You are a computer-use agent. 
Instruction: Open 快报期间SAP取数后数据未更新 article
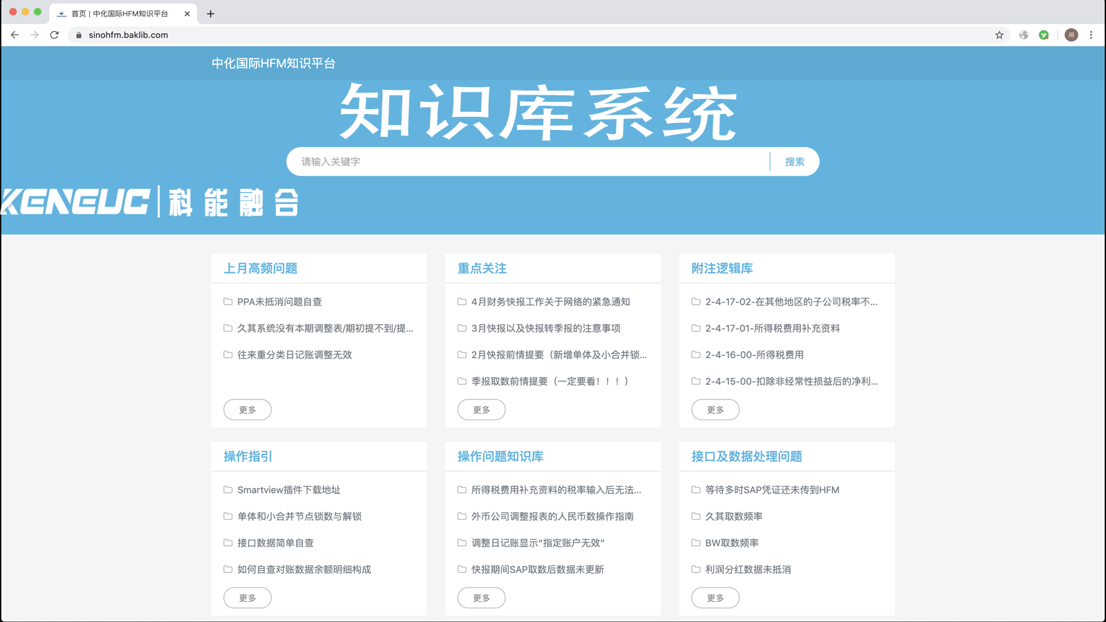[537, 569]
